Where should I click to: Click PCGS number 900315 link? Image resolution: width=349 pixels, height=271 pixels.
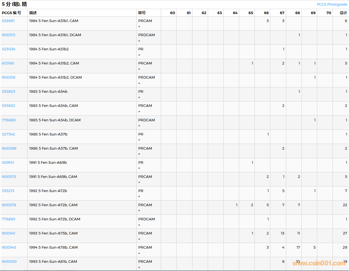point(8,35)
